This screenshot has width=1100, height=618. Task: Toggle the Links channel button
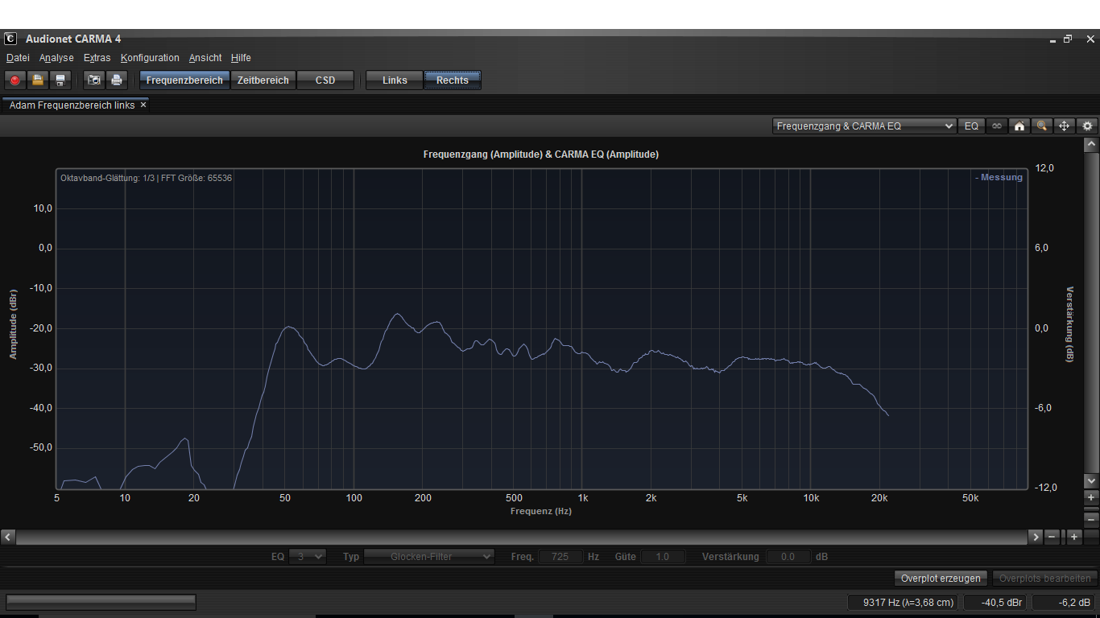pyautogui.click(x=395, y=80)
